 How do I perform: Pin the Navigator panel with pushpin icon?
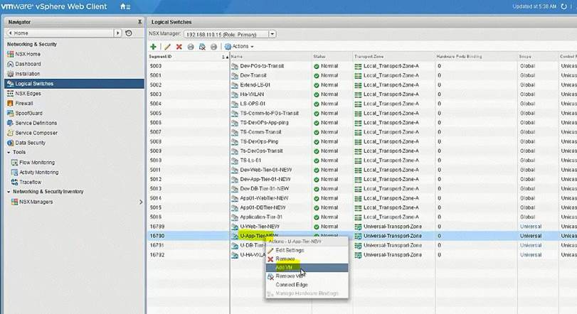click(x=139, y=22)
